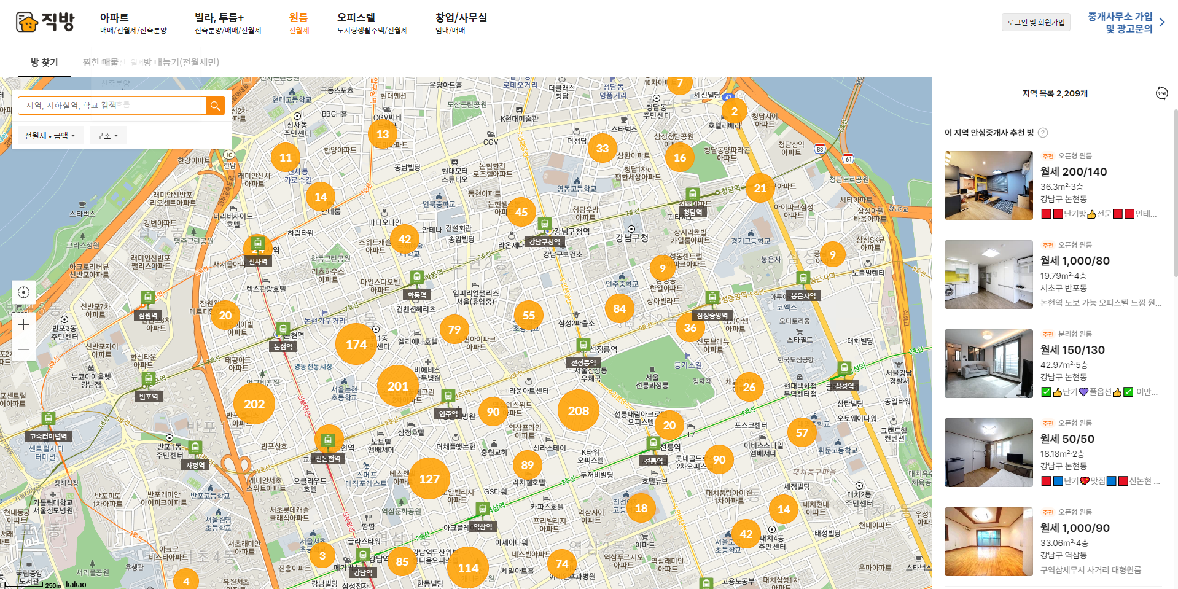Select the map cluster marker 74

pos(562,564)
